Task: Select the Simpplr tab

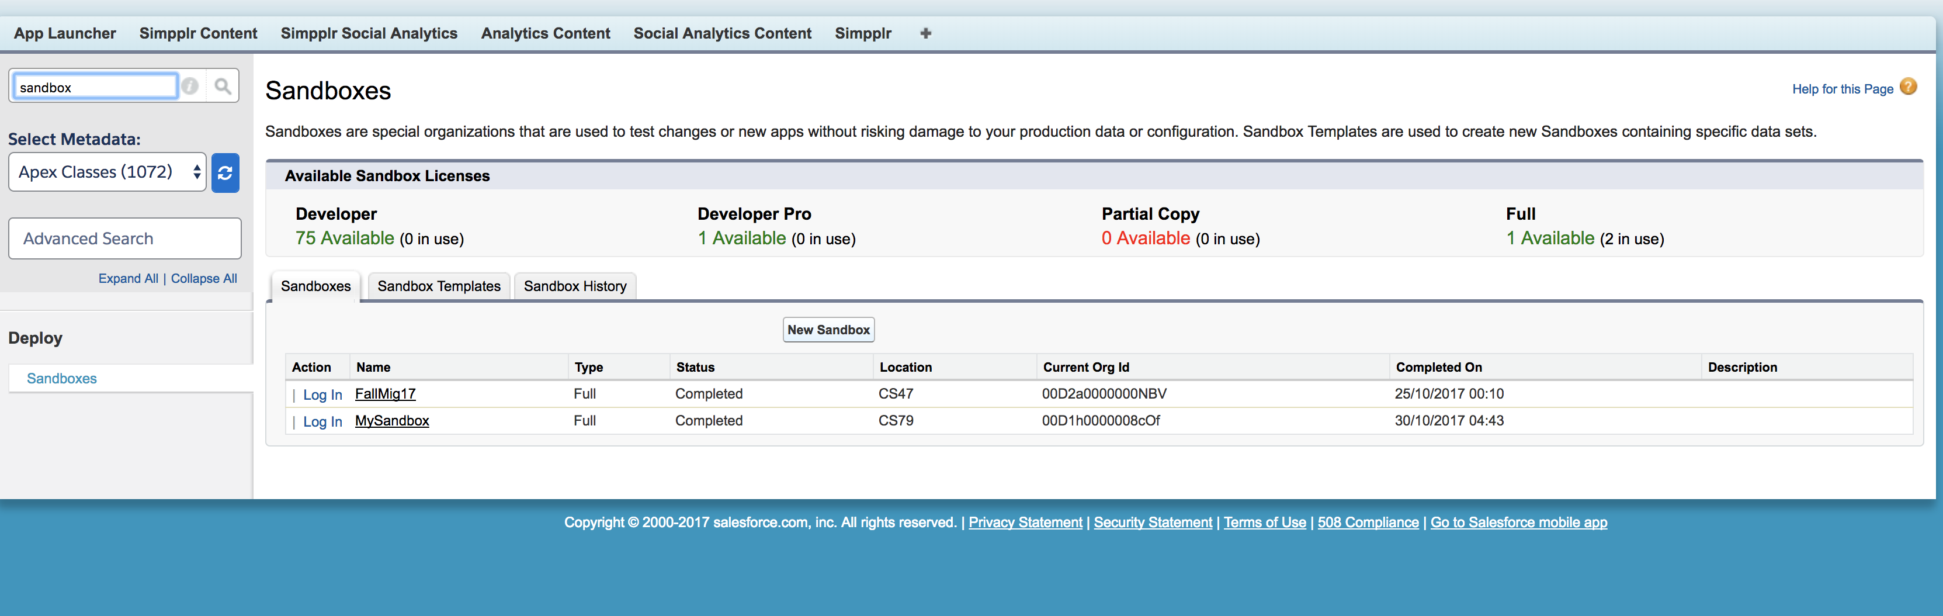Action: pyautogui.click(x=863, y=33)
